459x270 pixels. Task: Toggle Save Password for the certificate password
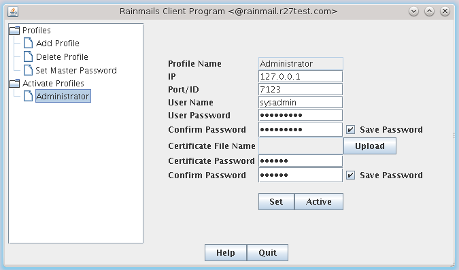[350, 175]
